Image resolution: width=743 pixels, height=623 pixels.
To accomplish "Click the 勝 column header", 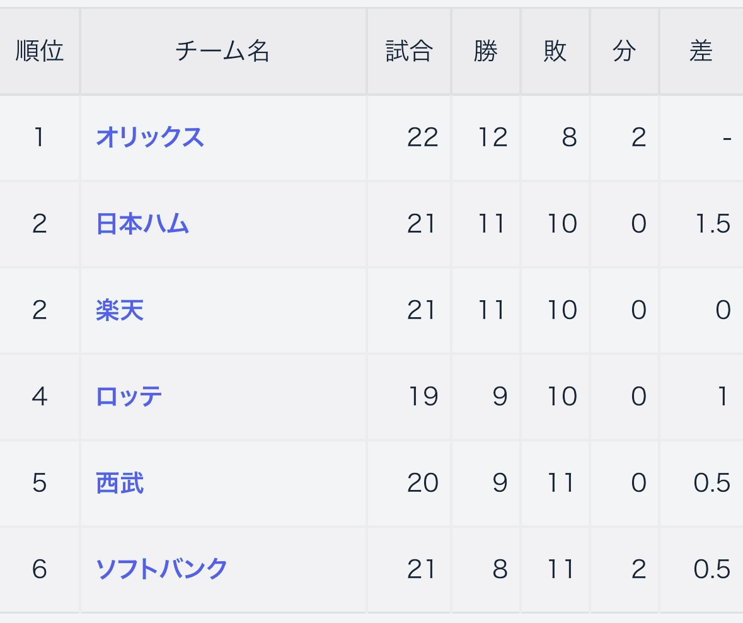I will (486, 51).
